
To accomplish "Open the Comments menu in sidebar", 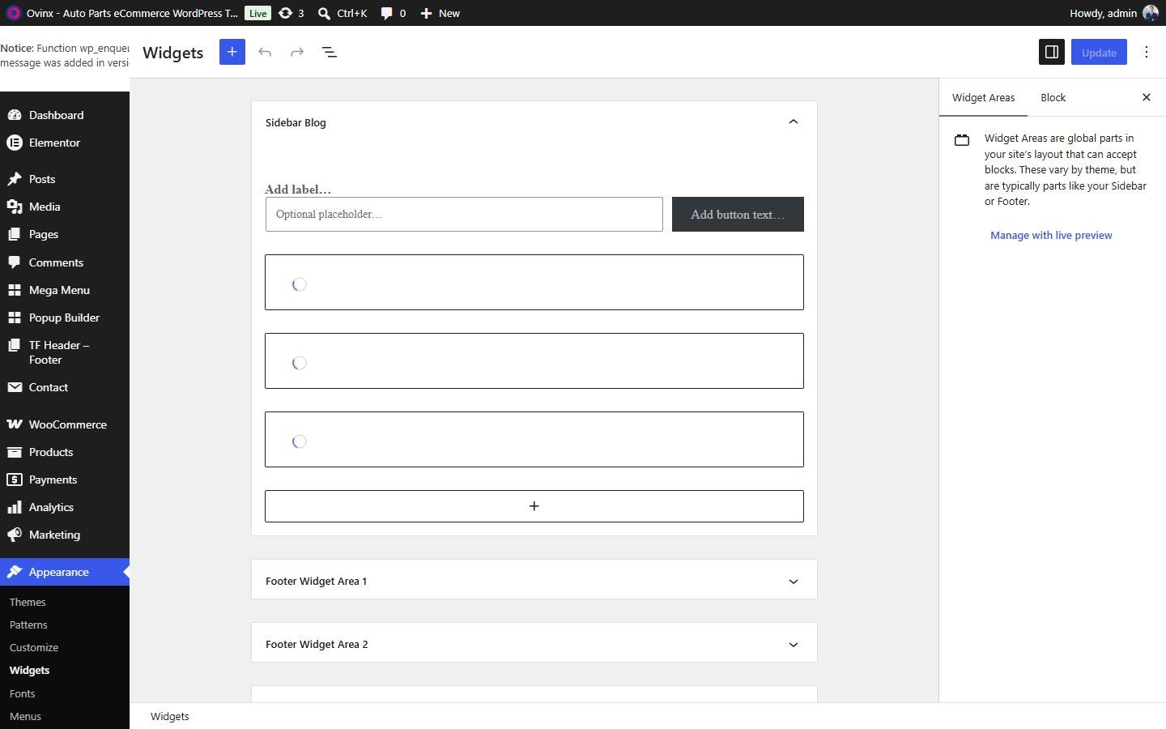I will (65, 262).
